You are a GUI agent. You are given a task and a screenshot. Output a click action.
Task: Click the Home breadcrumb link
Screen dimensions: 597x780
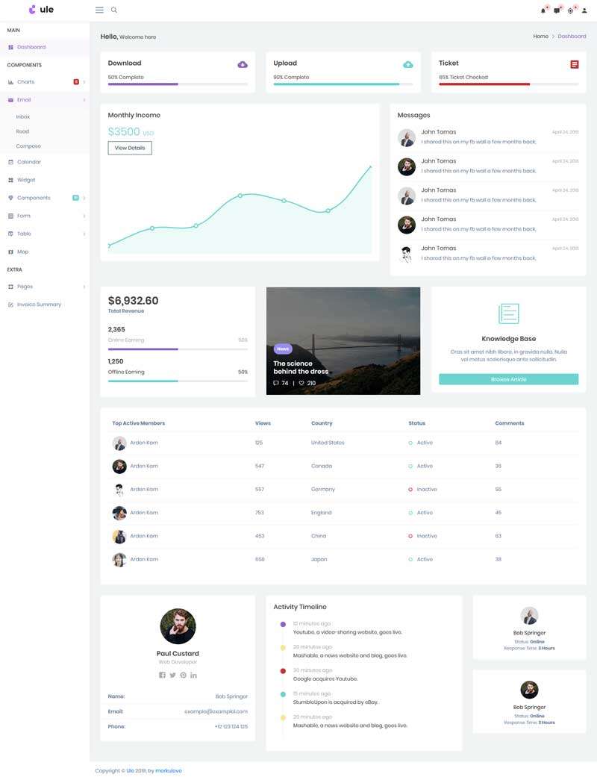point(540,37)
